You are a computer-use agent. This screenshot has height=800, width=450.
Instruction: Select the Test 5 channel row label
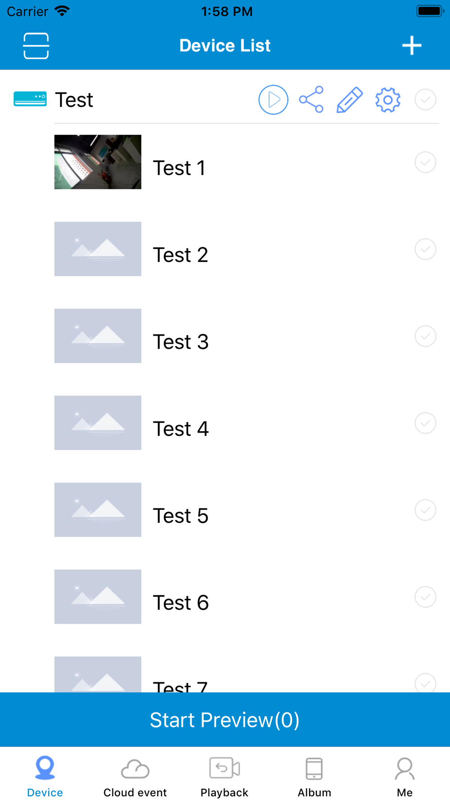(181, 516)
